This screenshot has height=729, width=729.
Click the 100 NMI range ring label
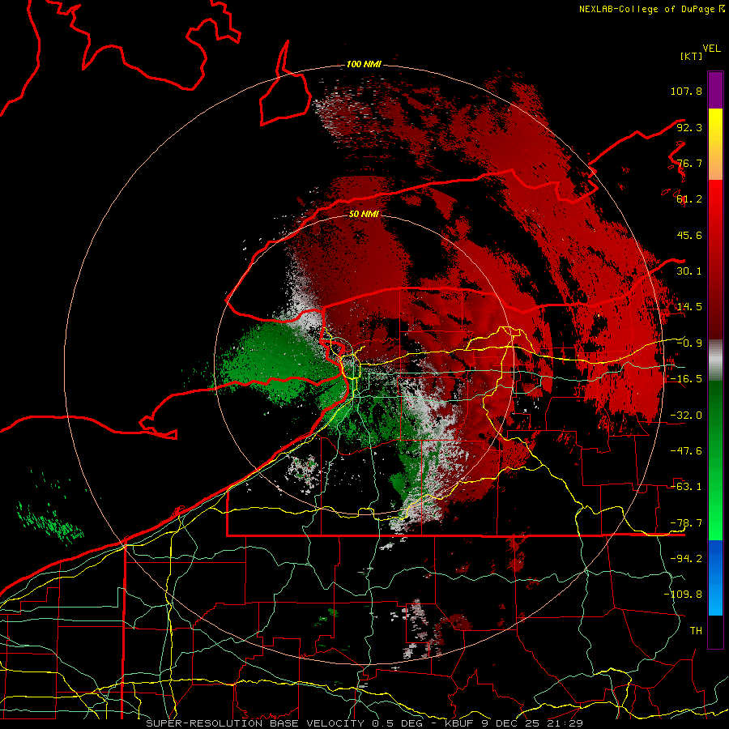[364, 64]
